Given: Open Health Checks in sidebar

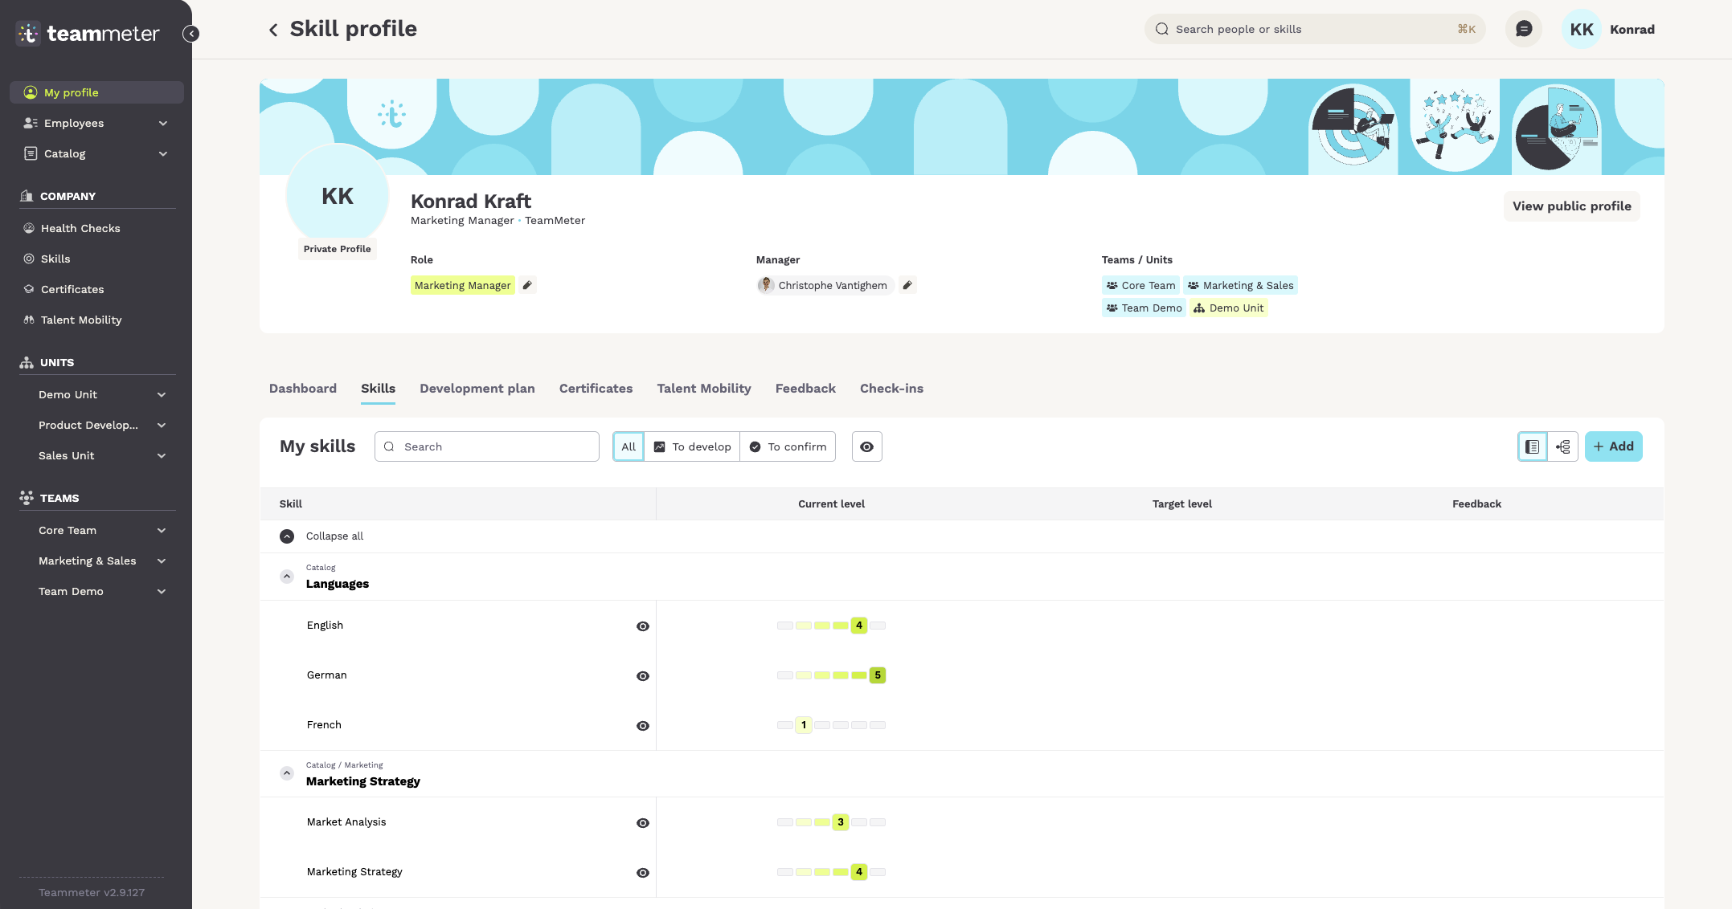Looking at the screenshot, I should 80,228.
